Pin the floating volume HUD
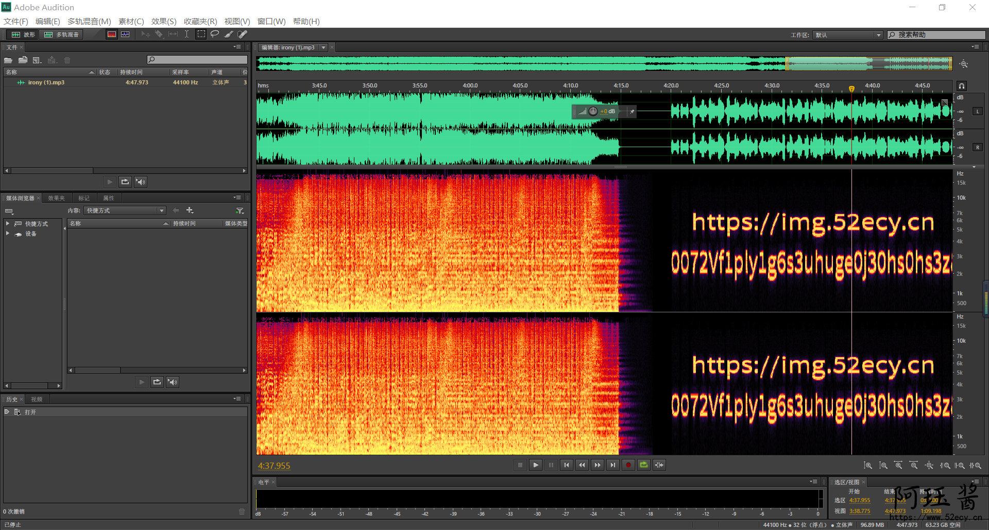 point(632,111)
